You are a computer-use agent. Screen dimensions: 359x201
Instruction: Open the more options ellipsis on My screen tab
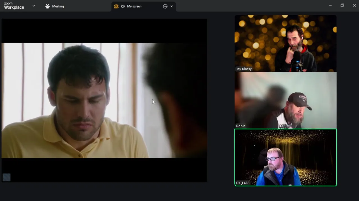click(x=165, y=6)
